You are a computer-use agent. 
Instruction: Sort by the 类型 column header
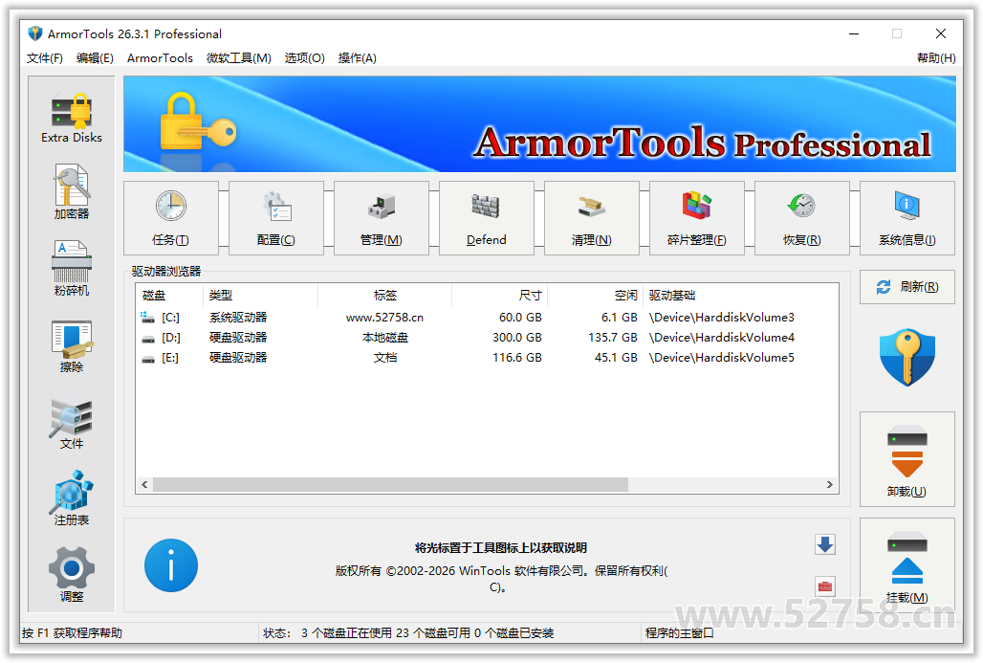tap(260, 295)
